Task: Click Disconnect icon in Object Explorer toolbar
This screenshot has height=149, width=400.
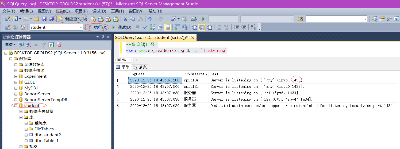Action: point(29,45)
